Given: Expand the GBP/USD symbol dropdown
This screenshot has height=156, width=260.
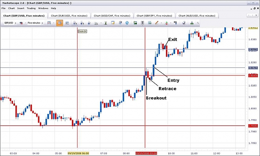Looking at the screenshot, I should pos(15,23).
